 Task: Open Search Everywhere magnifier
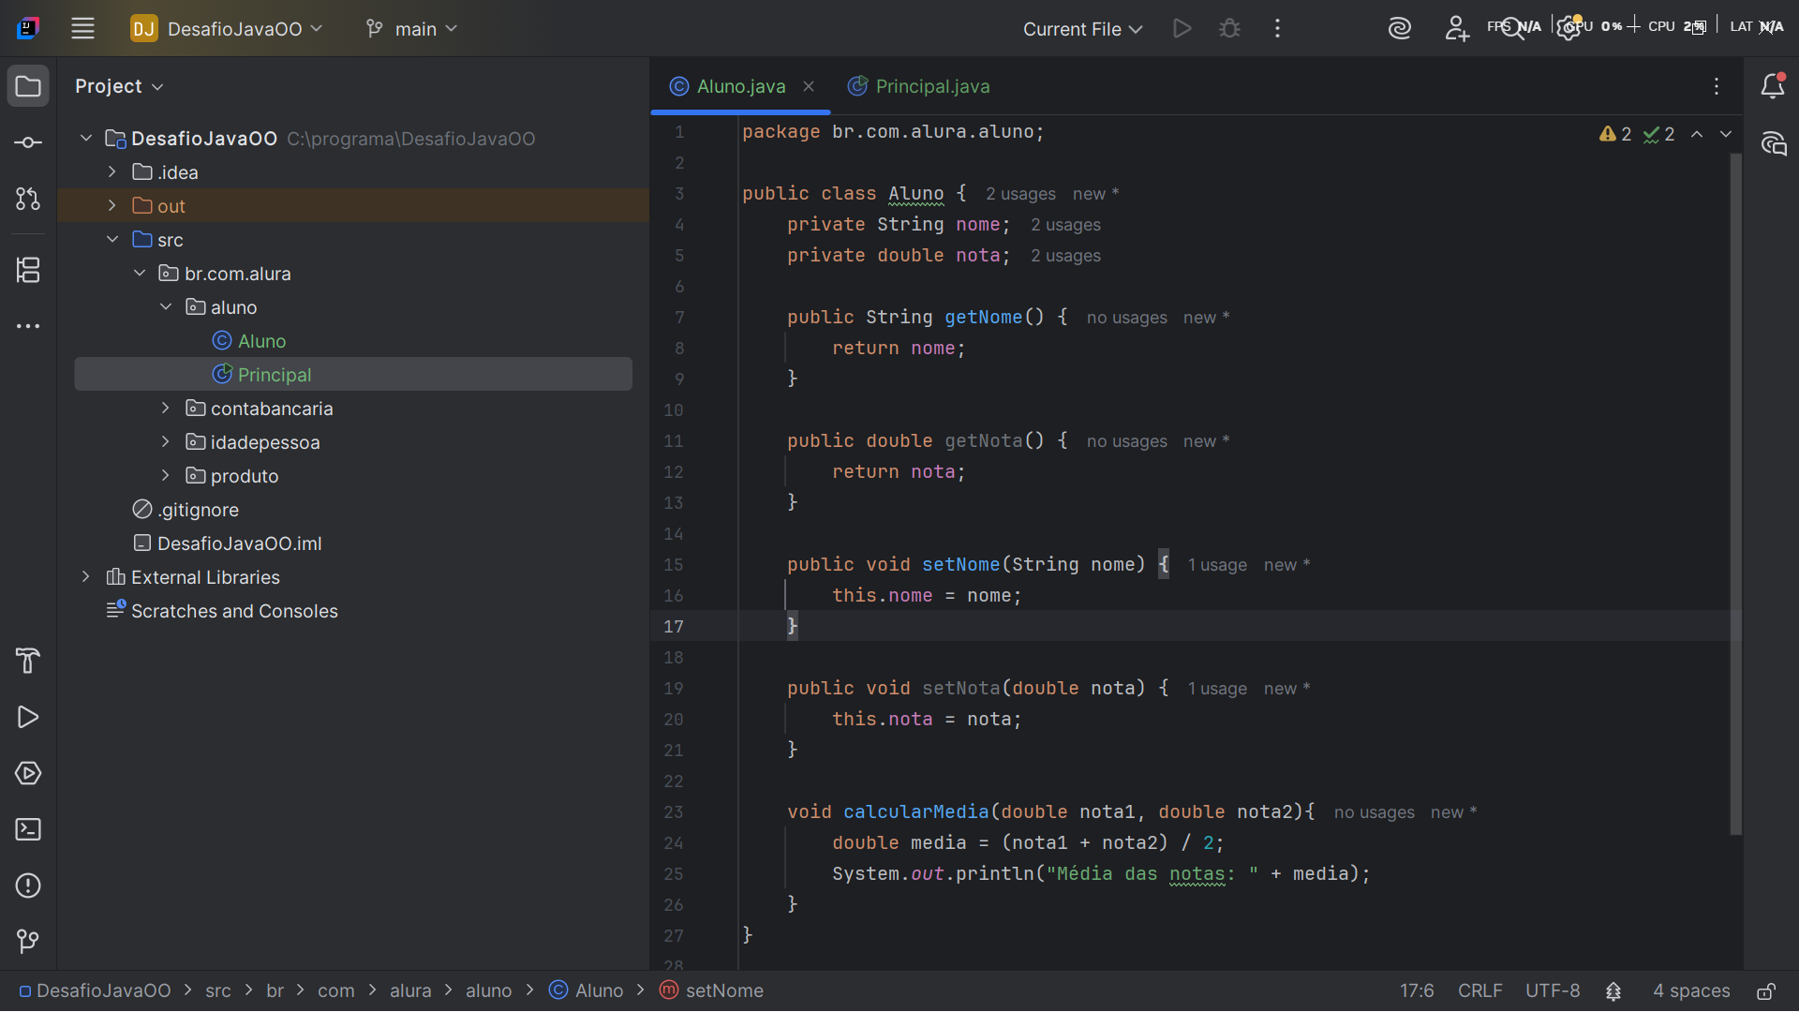(1512, 28)
